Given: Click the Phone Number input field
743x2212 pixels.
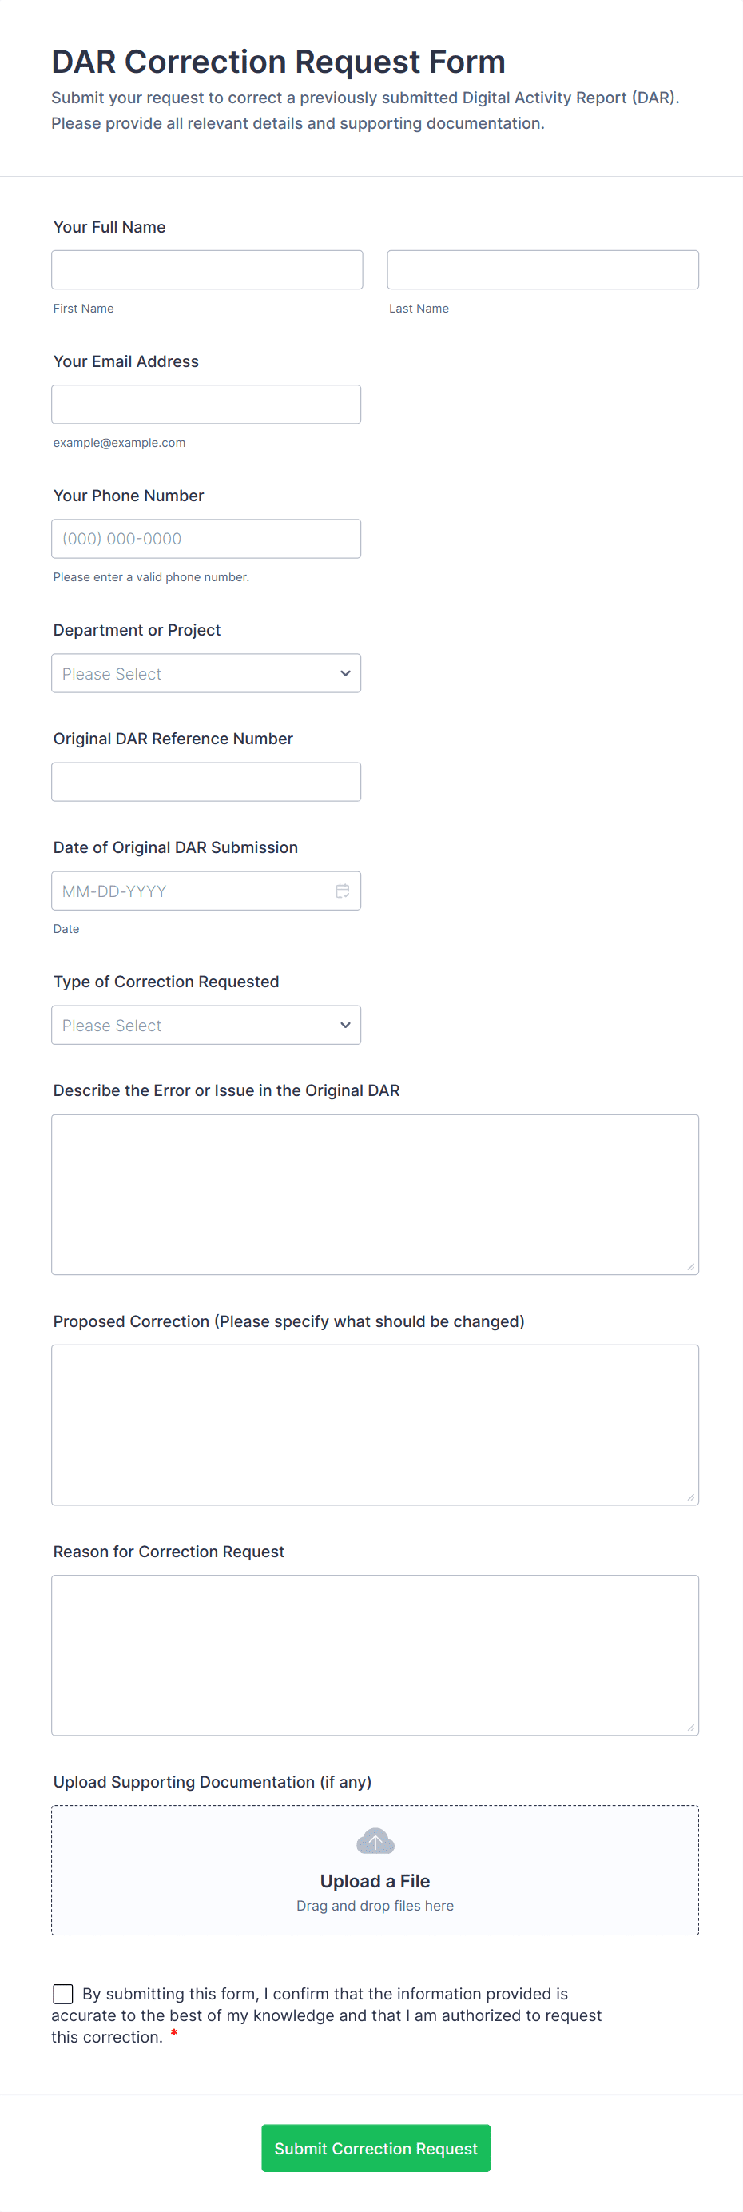Looking at the screenshot, I should coord(206,538).
